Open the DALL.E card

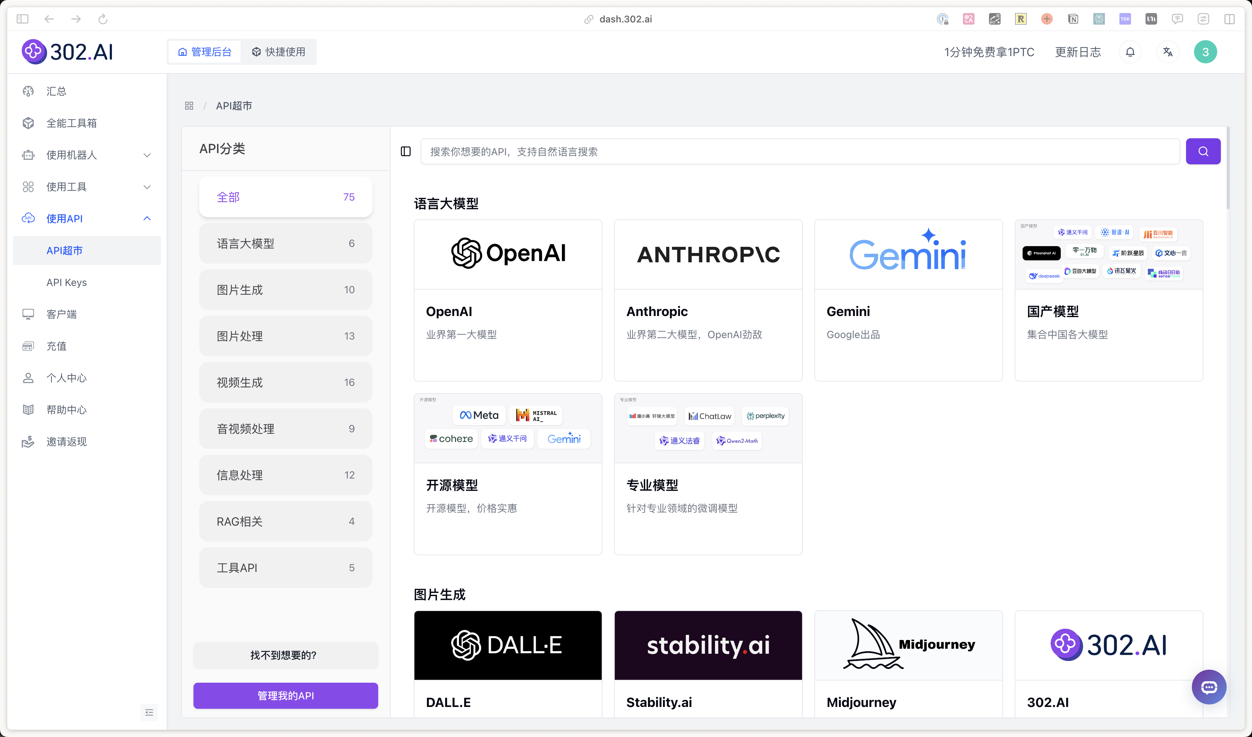coord(508,664)
